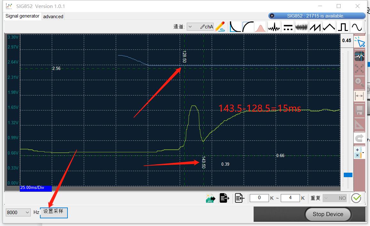
Task: Click the 3.30V axis label
Action: pyautogui.click(x=13, y=37)
